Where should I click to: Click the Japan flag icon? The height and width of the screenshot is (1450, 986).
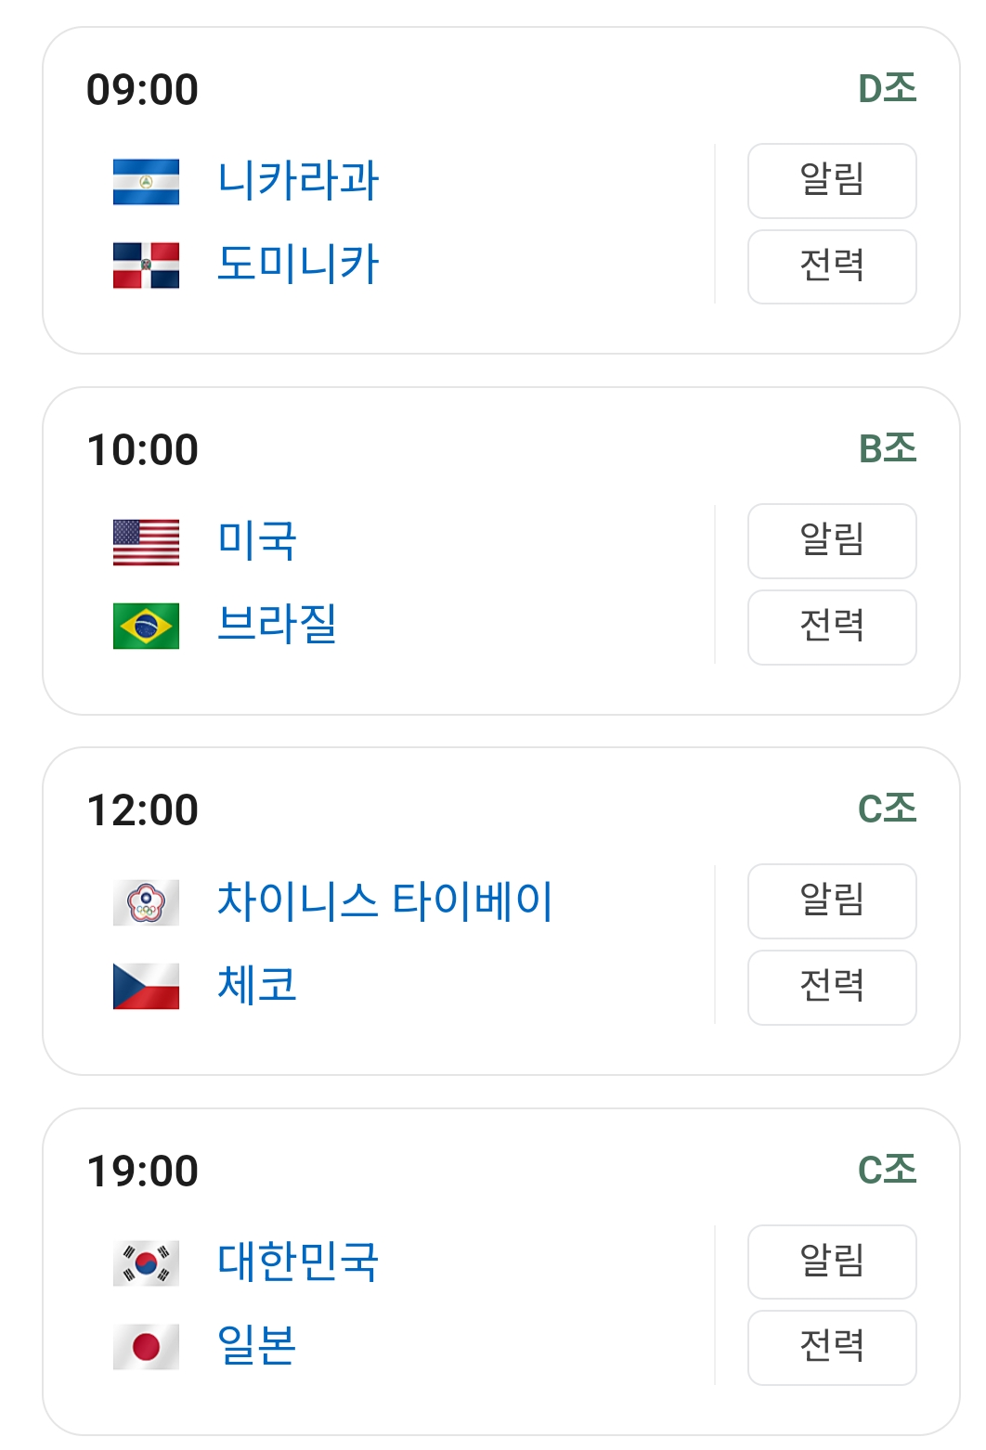click(146, 1347)
